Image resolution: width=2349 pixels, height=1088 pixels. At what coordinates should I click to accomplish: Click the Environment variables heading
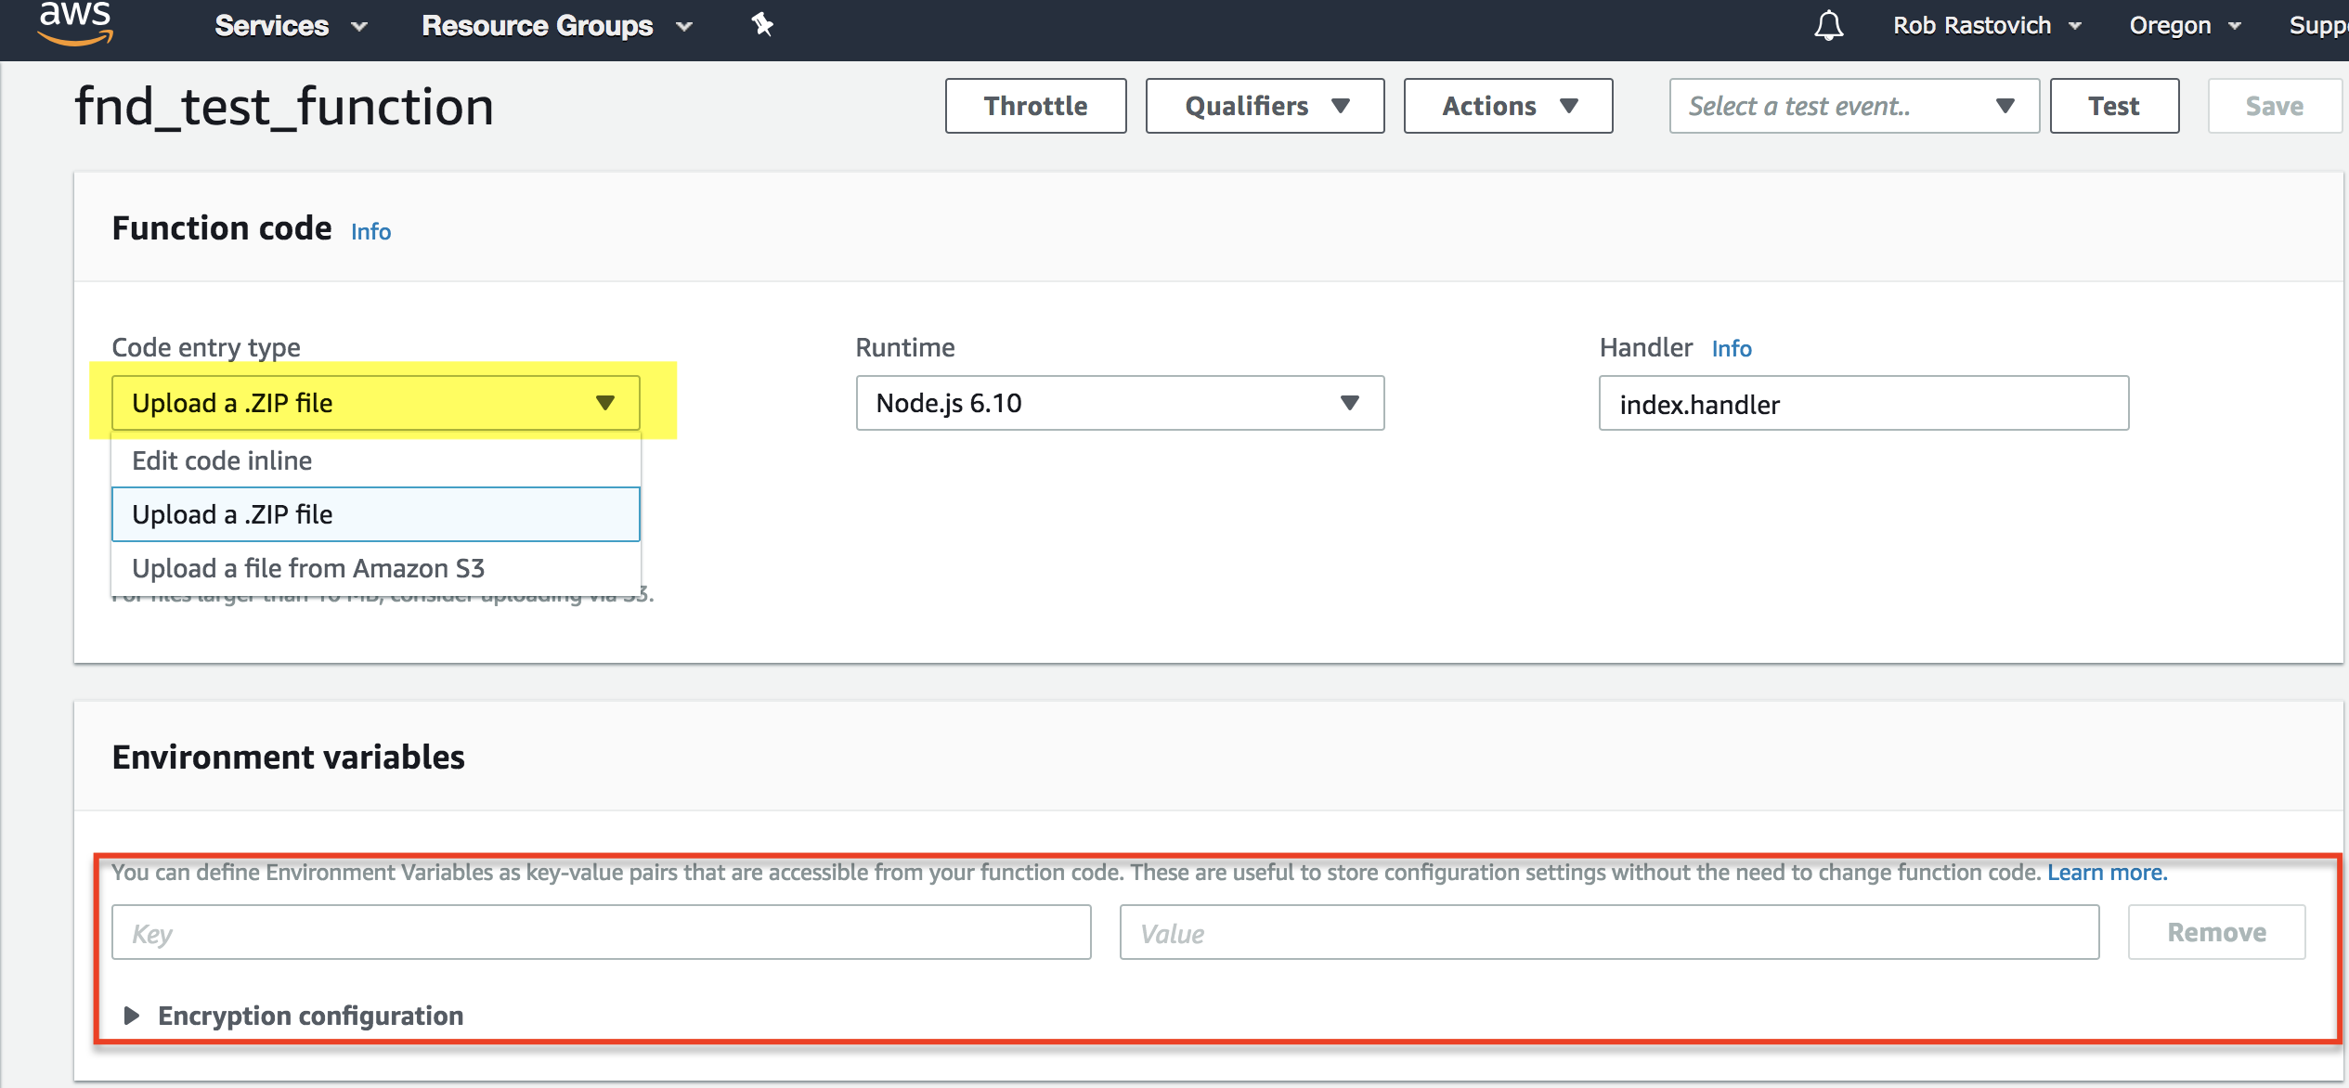click(x=288, y=758)
